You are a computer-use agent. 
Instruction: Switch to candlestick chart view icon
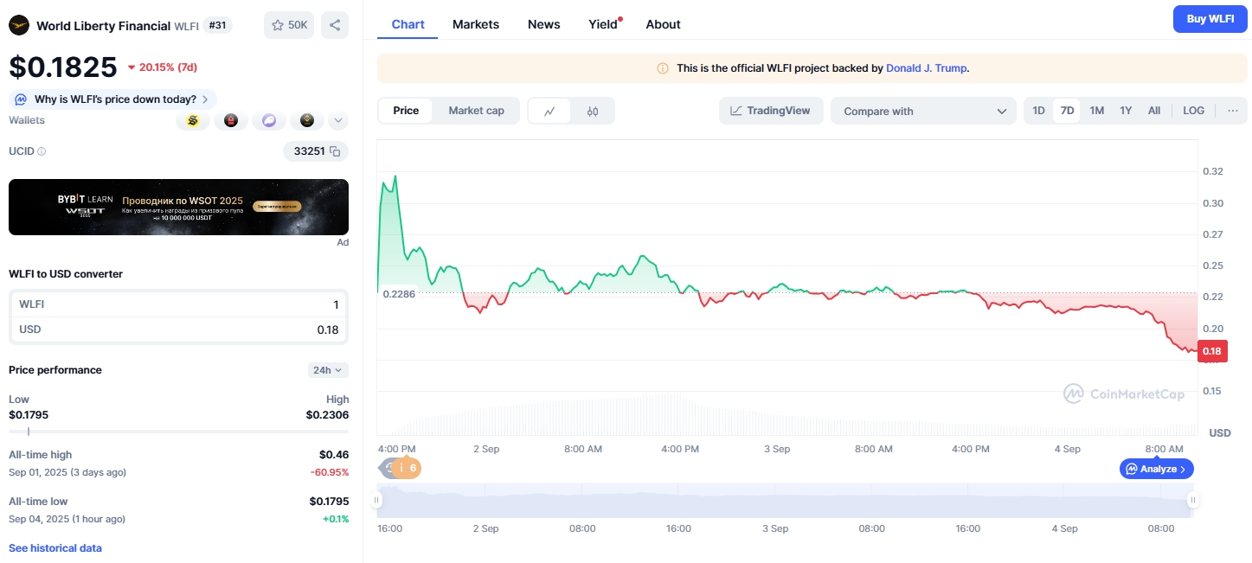(593, 111)
